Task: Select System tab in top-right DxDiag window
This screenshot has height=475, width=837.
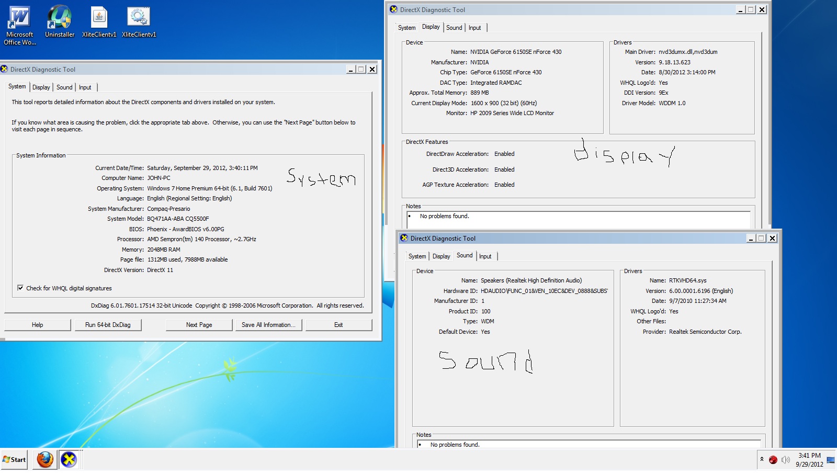Action: (406, 28)
